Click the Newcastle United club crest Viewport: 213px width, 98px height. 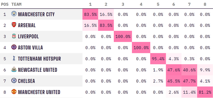coord(14,70)
